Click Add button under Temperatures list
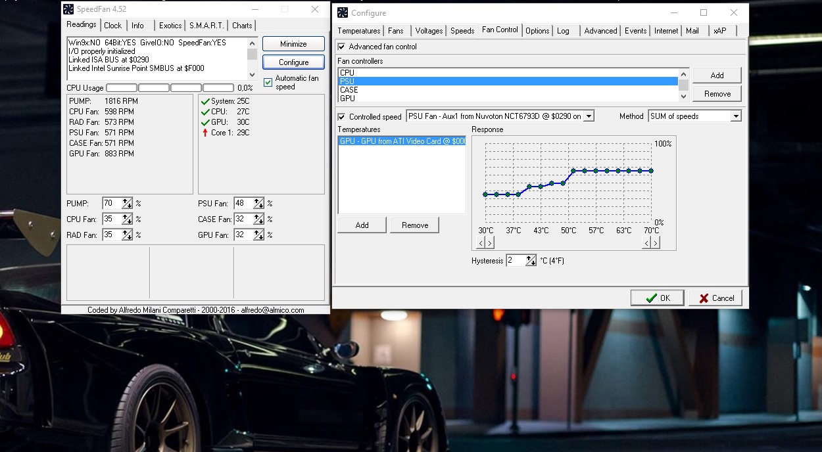 [x=362, y=225]
